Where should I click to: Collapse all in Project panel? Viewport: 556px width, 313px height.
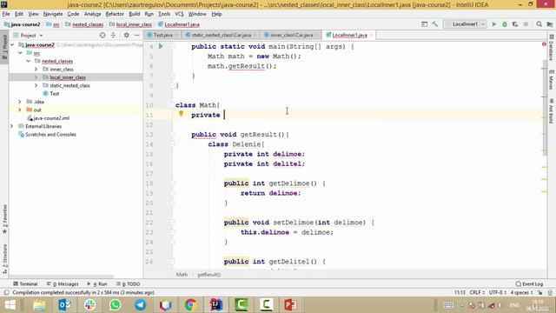pyautogui.click(x=113, y=35)
